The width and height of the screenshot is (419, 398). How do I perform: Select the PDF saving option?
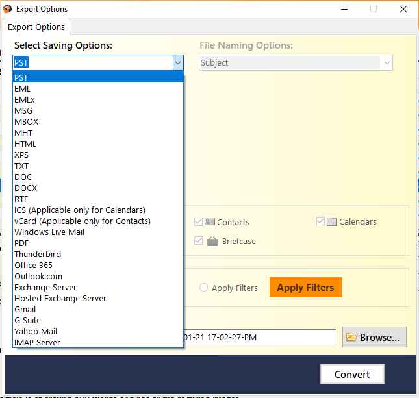point(98,243)
